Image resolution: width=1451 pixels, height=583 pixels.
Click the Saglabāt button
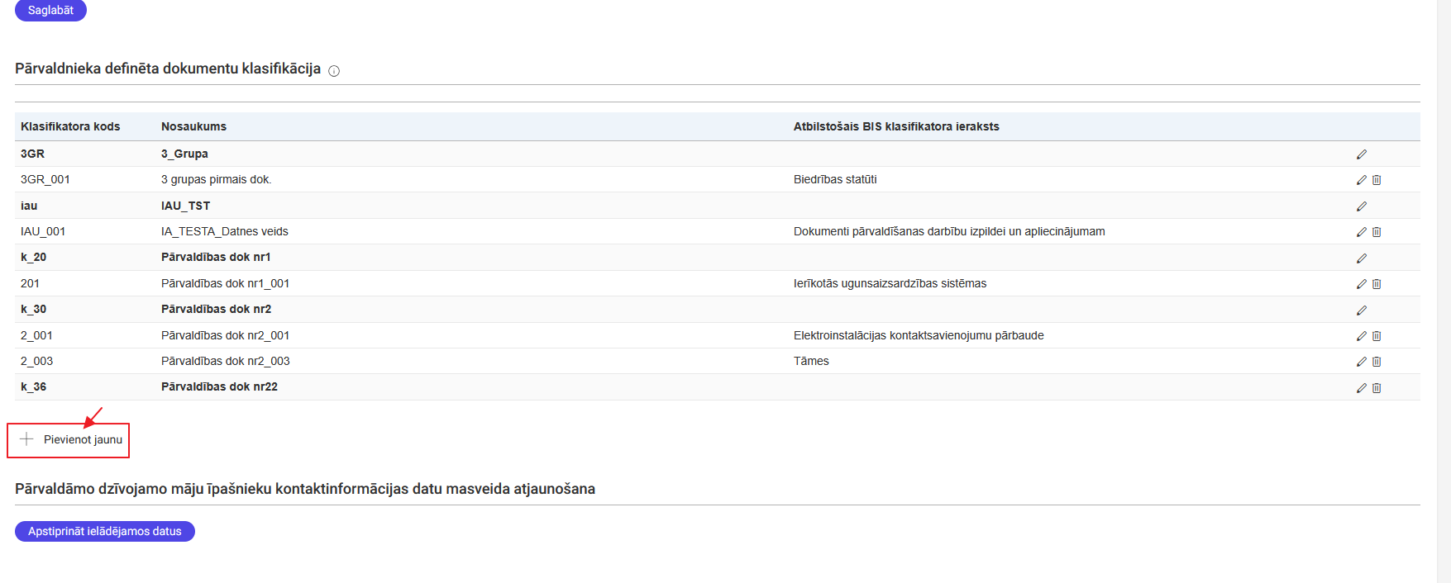click(50, 10)
